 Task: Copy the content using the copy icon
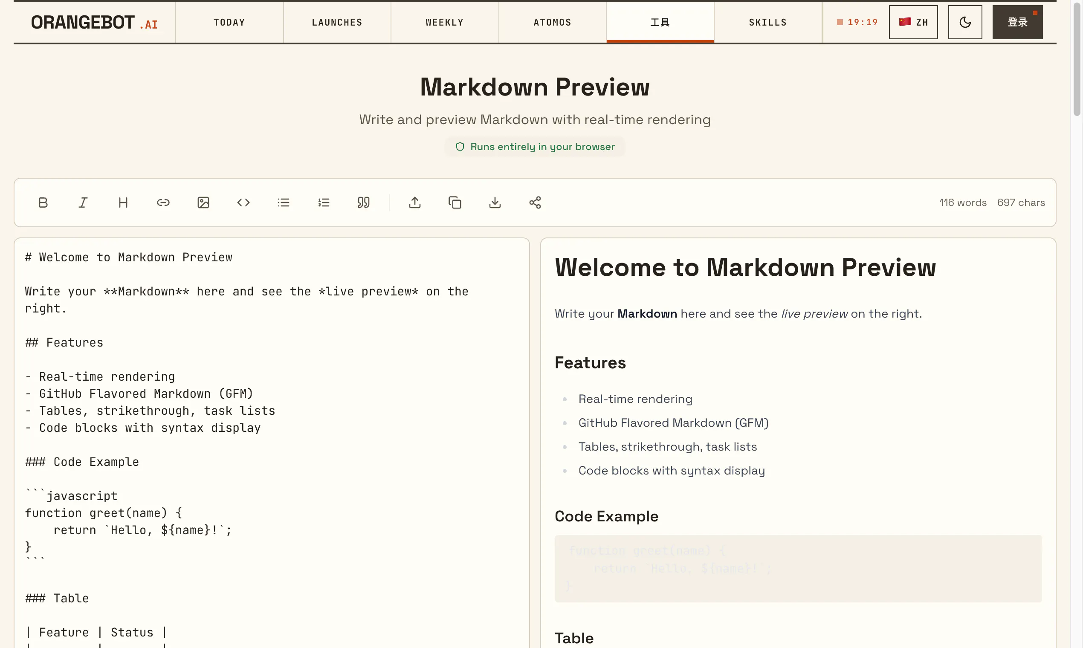click(455, 202)
